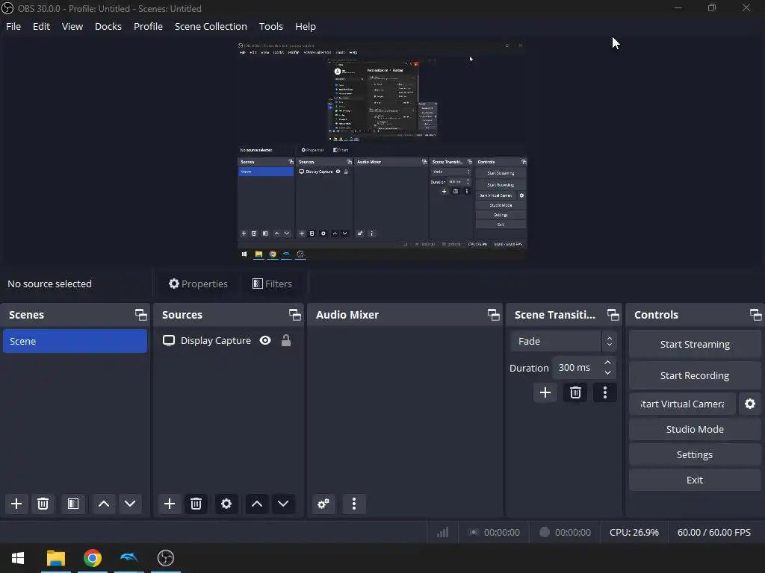
Task: Click Start Recording button
Action: (695, 375)
